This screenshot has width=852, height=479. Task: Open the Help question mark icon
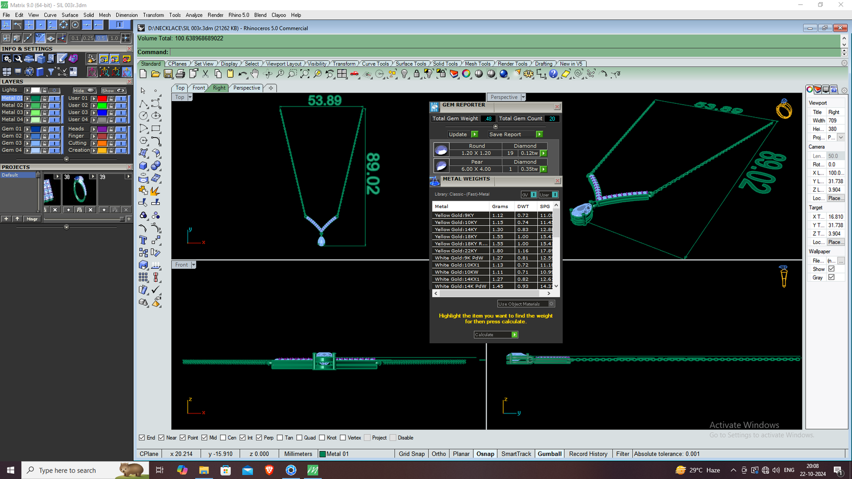tap(554, 74)
